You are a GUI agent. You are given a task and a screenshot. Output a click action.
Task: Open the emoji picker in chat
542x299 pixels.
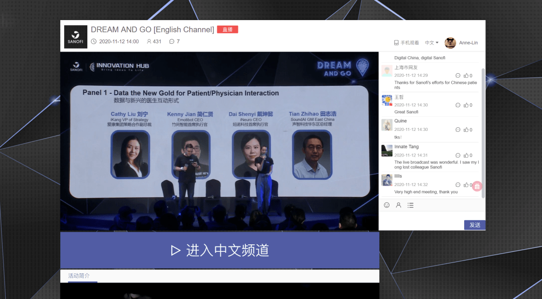point(386,205)
